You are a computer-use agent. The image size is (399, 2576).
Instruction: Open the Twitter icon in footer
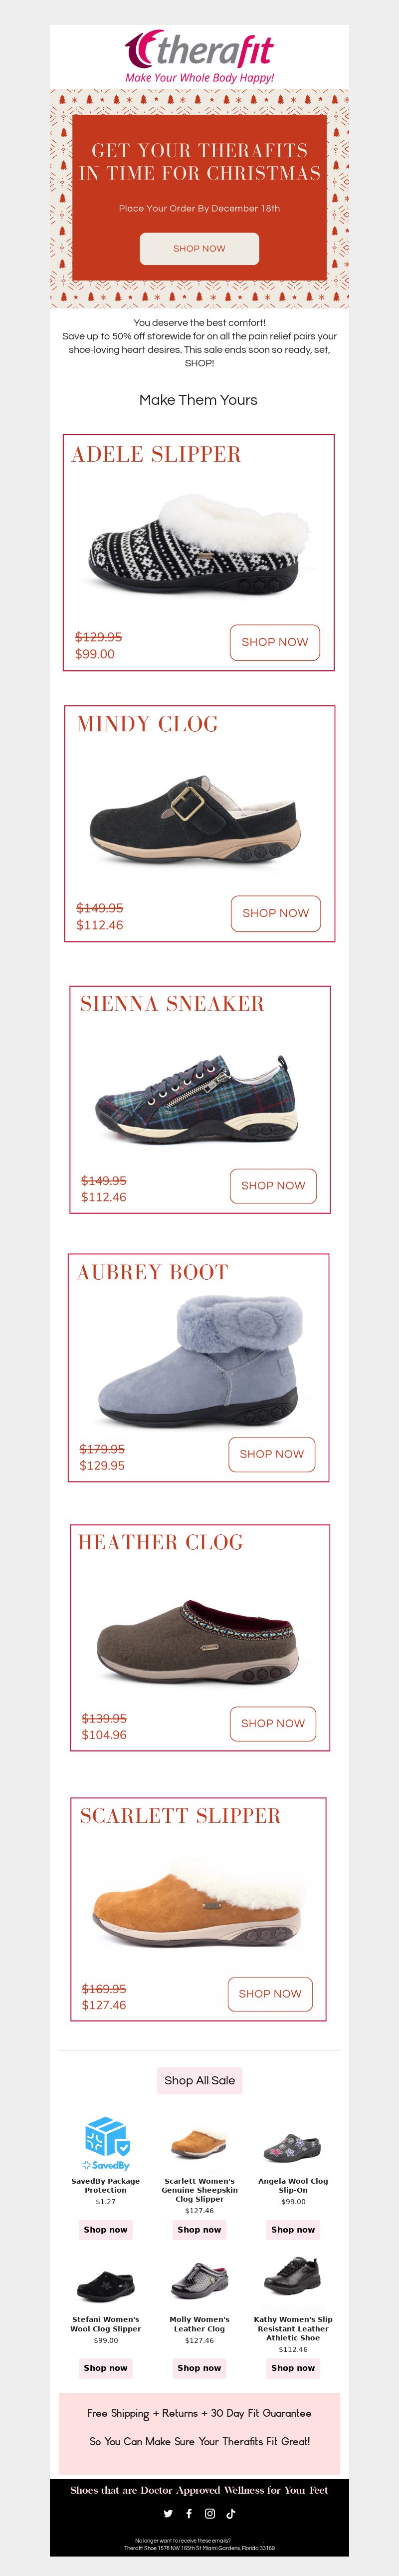click(168, 2513)
